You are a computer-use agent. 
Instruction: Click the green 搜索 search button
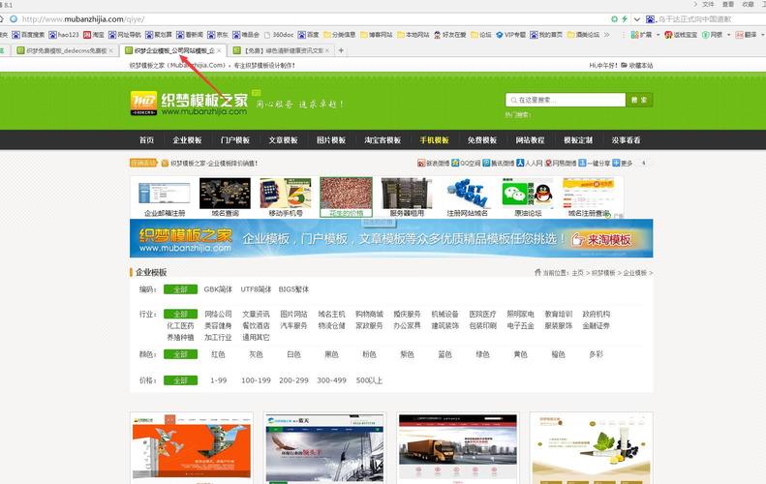[639, 100]
